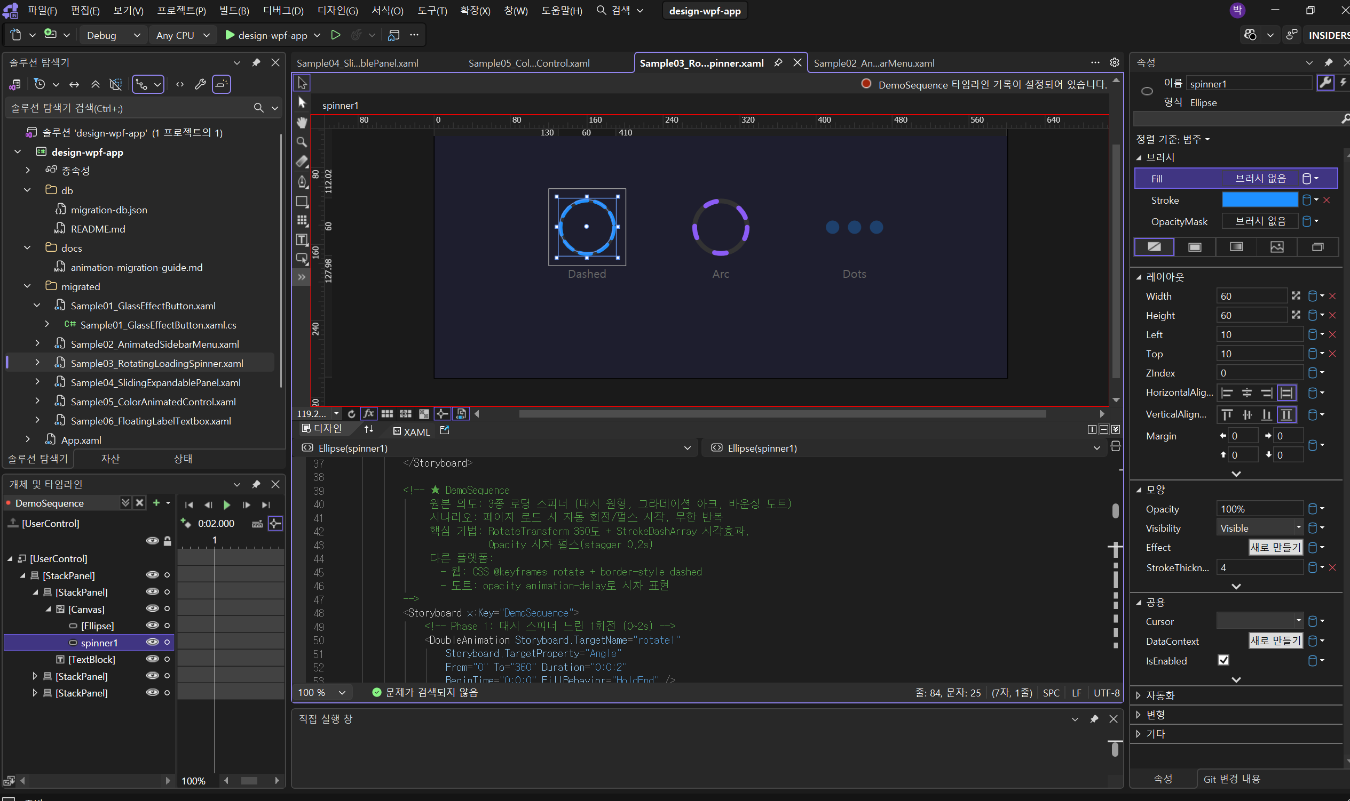Select the Eyedropper tool in designer toolbar
Image resolution: width=1350 pixels, height=801 pixels.
[302, 162]
